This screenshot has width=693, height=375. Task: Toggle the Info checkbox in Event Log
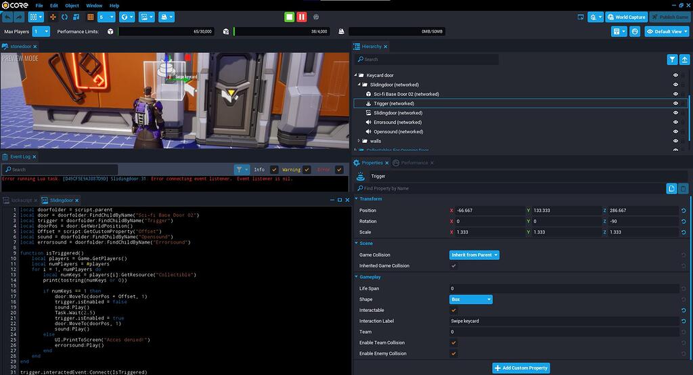click(274, 170)
